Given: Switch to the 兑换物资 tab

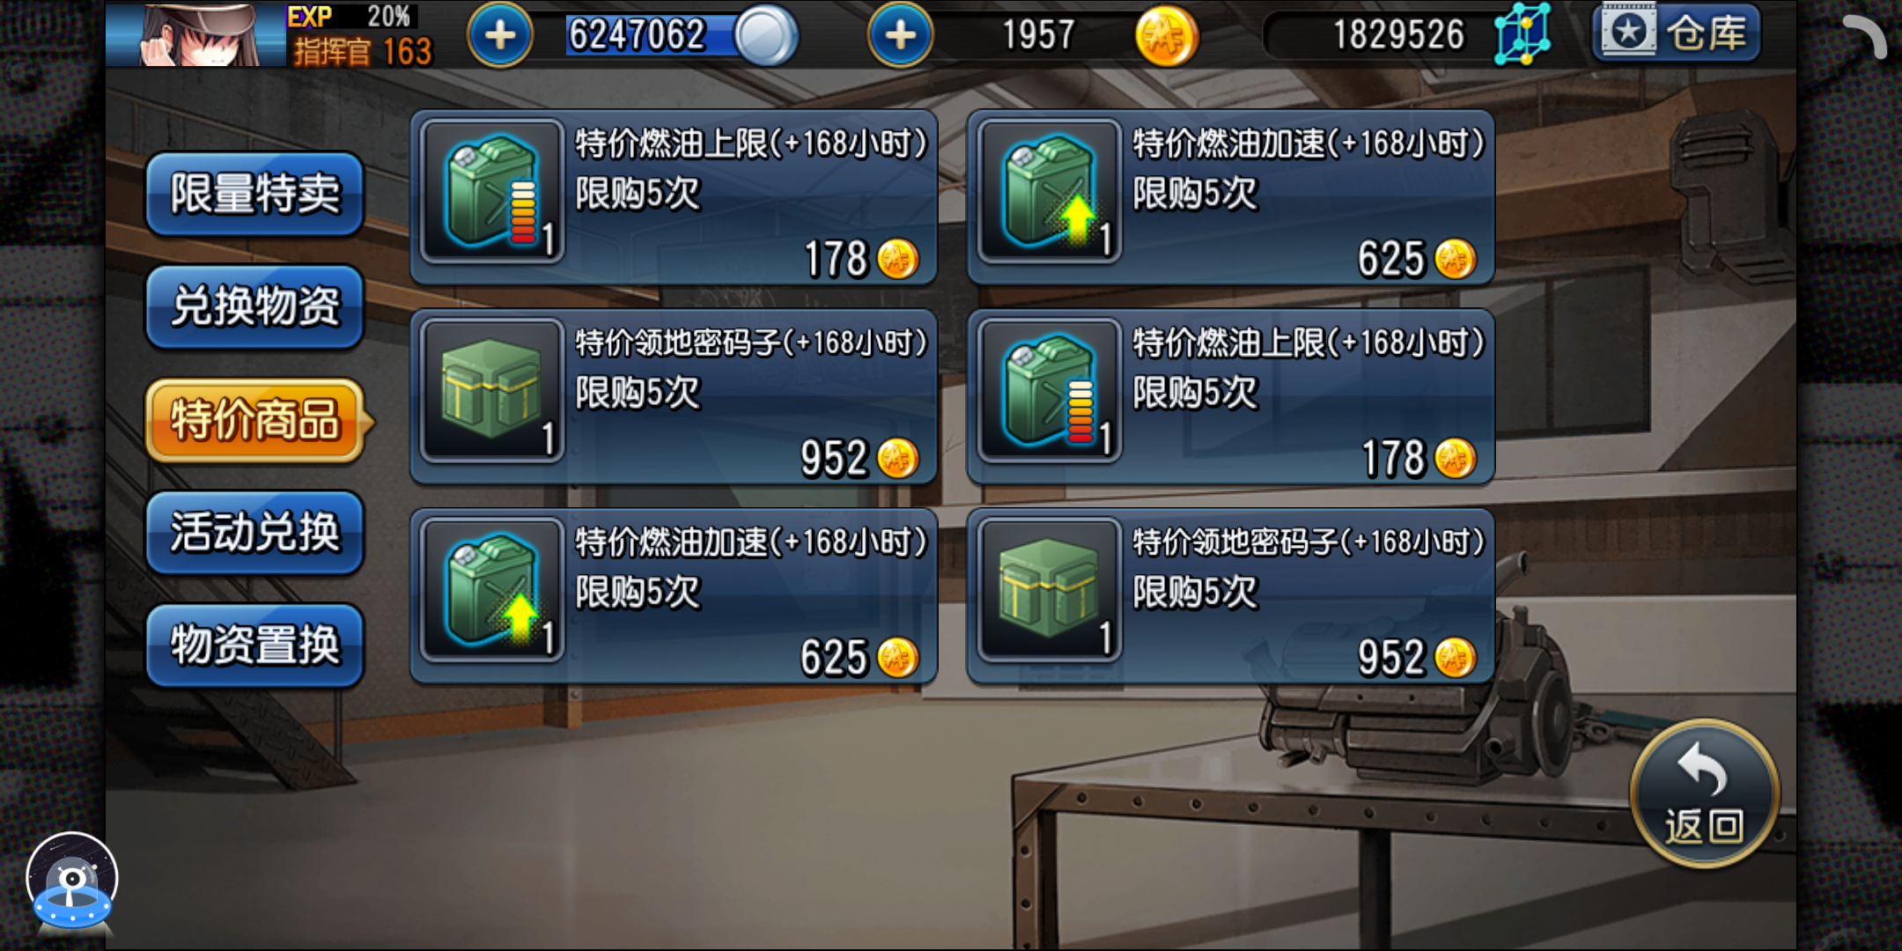Looking at the screenshot, I should pyautogui.click(x=254, y=306).
